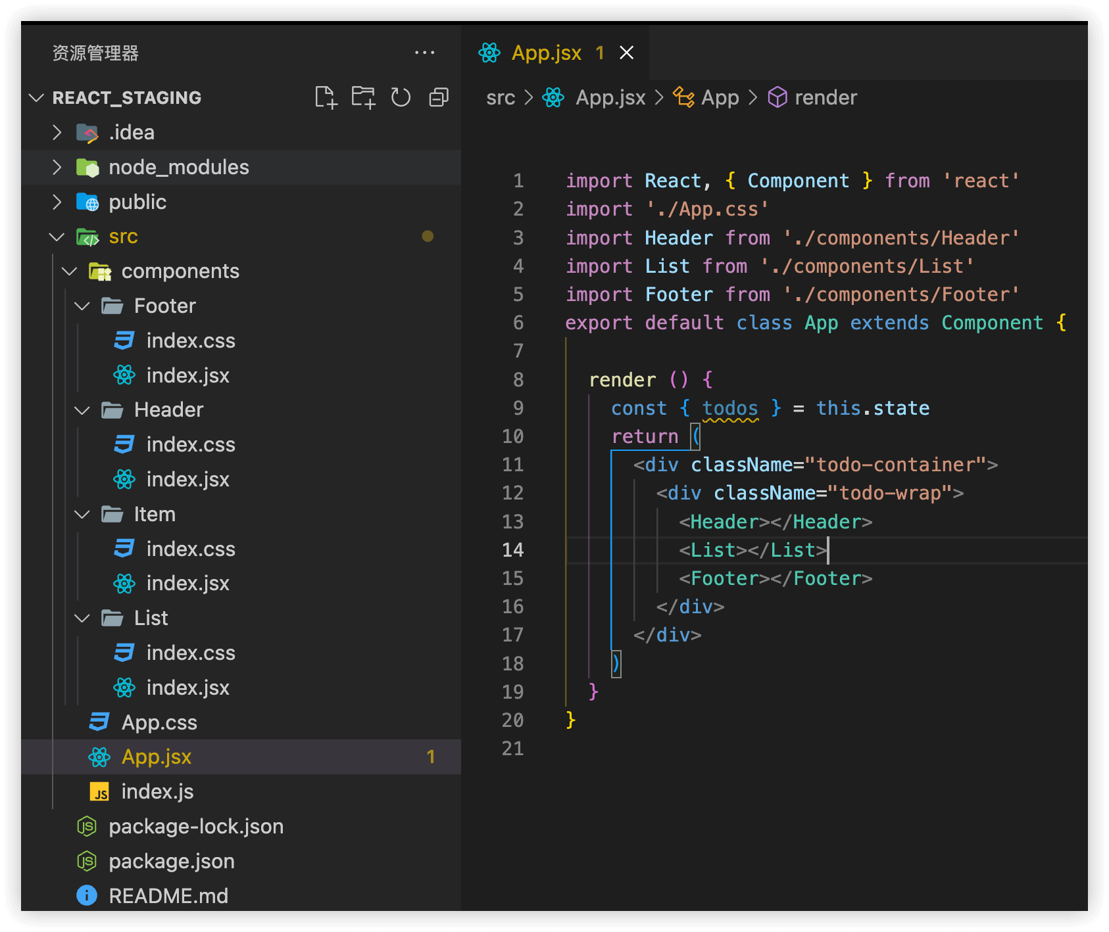This screenshot has height=932, width=1109.
Task: Expand the .idea folder chevron
Action: point(57,132)
